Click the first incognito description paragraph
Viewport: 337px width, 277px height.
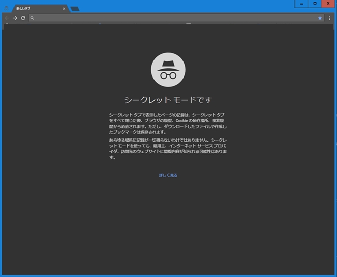[x=168, y=123]
